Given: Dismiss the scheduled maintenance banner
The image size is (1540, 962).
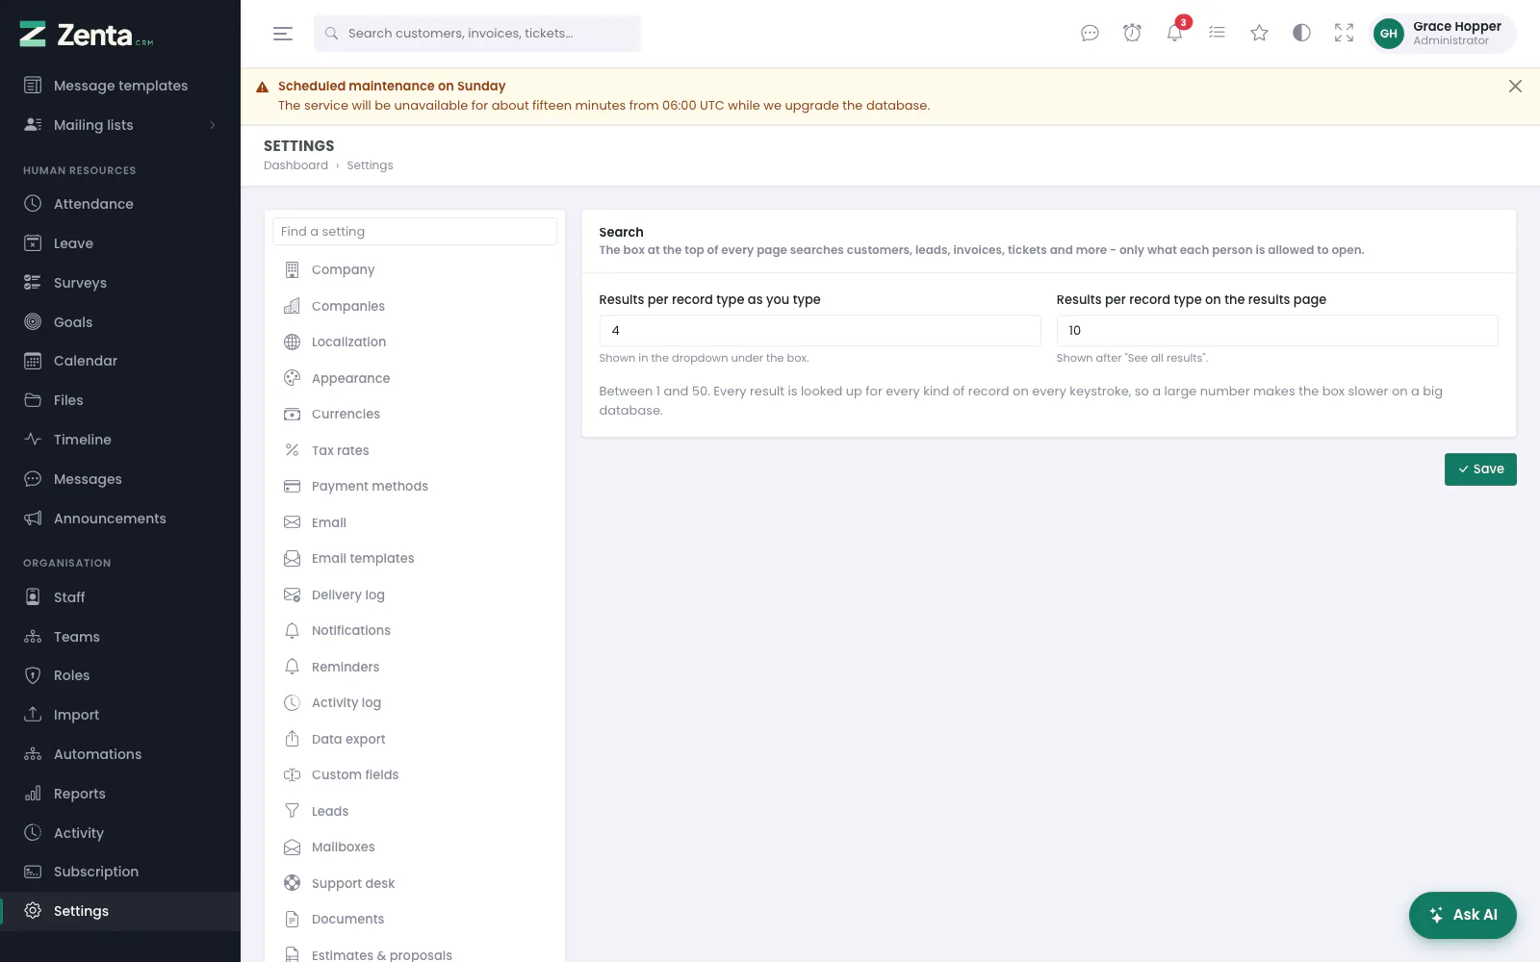Looking at the screenshot, I should (1515, 87).
